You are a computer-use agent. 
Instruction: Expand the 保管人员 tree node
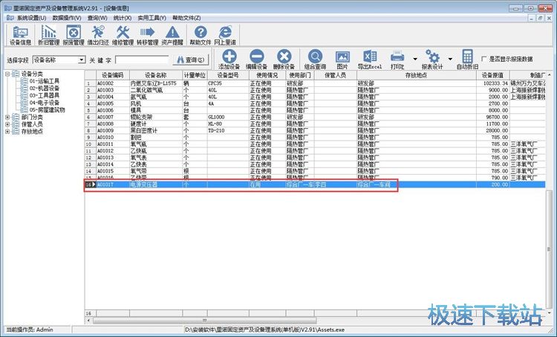pos(7,124)
